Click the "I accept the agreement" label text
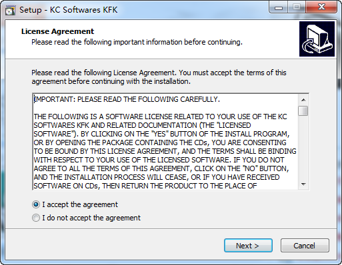Image resolution: width=342 pixels, height=265 pixels. pyautogui.click(x=80, y=204)
